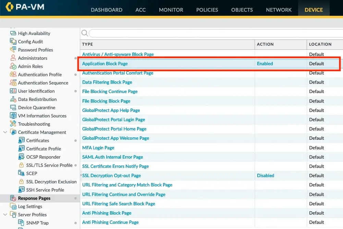Open Device Quarantine via its icon

point(13,107)
